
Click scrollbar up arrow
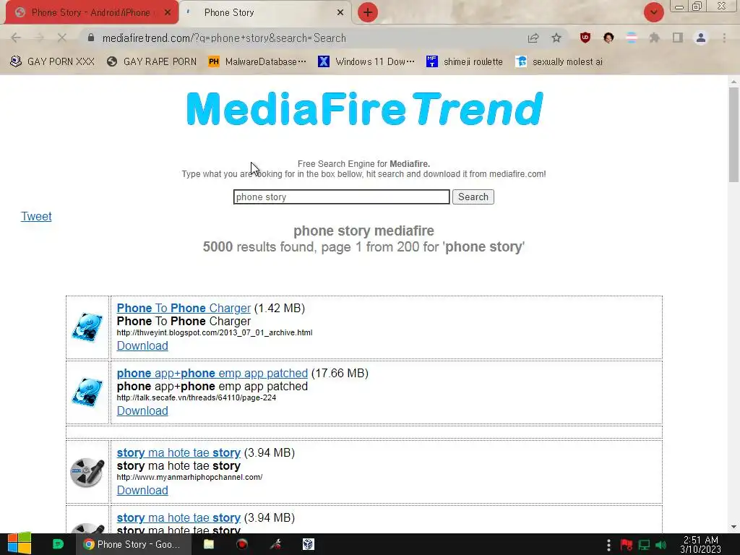[733, 81]
